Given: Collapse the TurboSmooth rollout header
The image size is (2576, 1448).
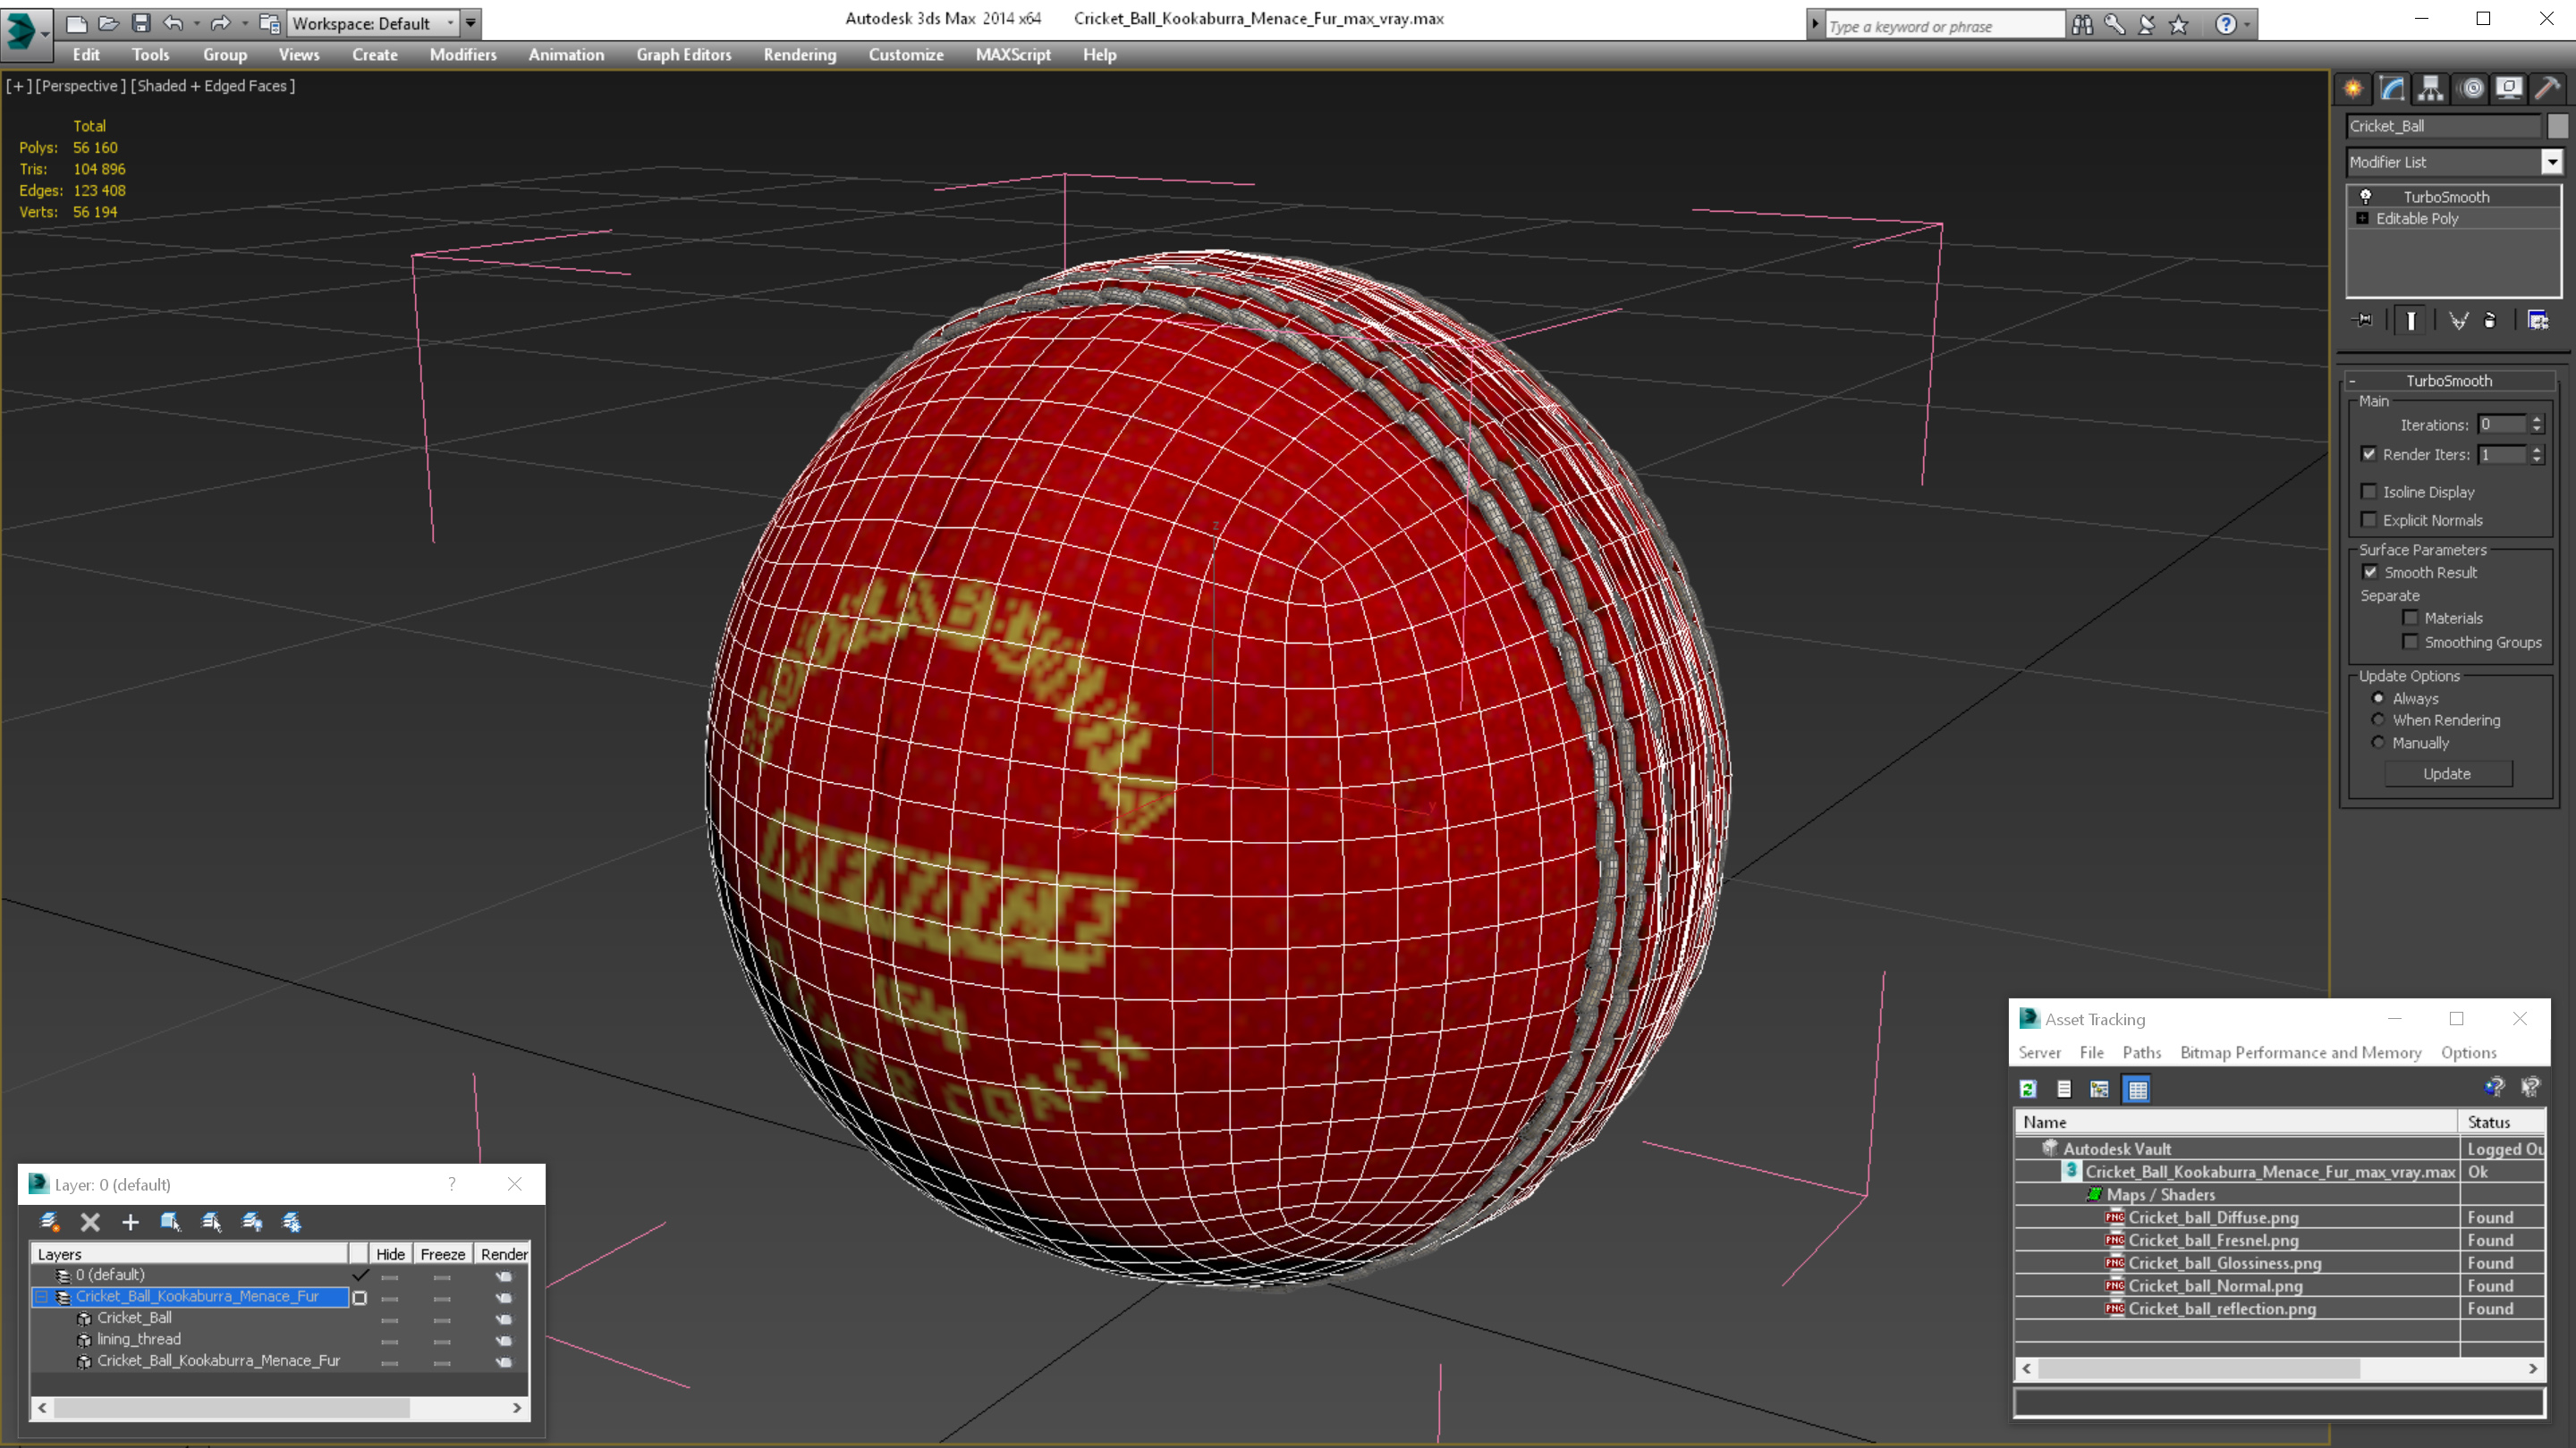Looking at the screenshot, I should pos(2449,381).
